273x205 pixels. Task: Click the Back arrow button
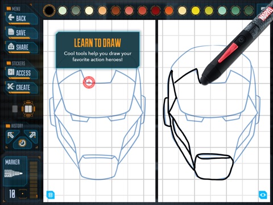click(x=21, y=18)
